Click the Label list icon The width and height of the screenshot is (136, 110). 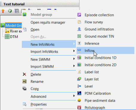point(79,72)
